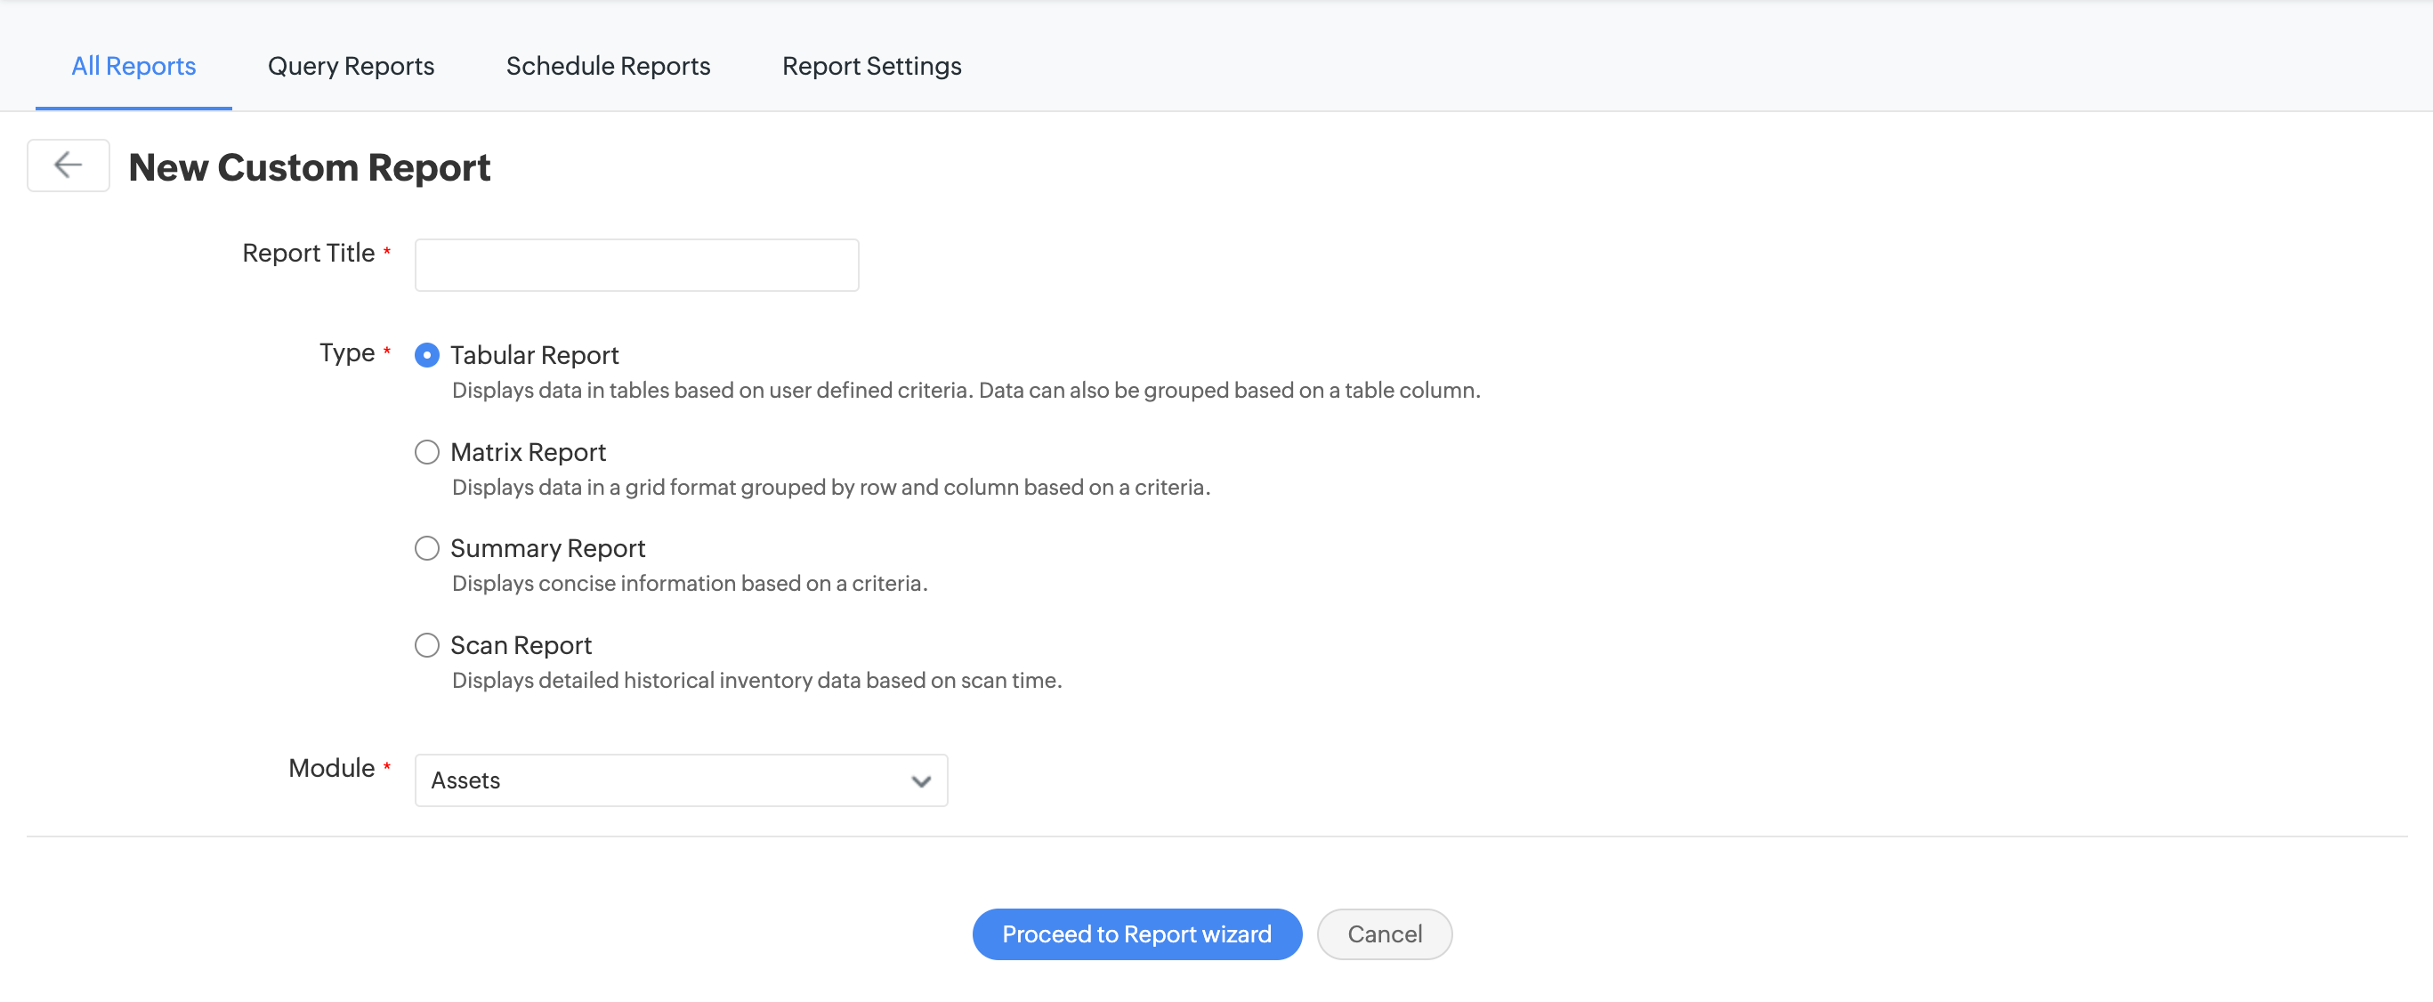The width and height of the screenshot is (2433, 1002).
Task: Switch to the All Reports tab
Action: pos(133,66)
